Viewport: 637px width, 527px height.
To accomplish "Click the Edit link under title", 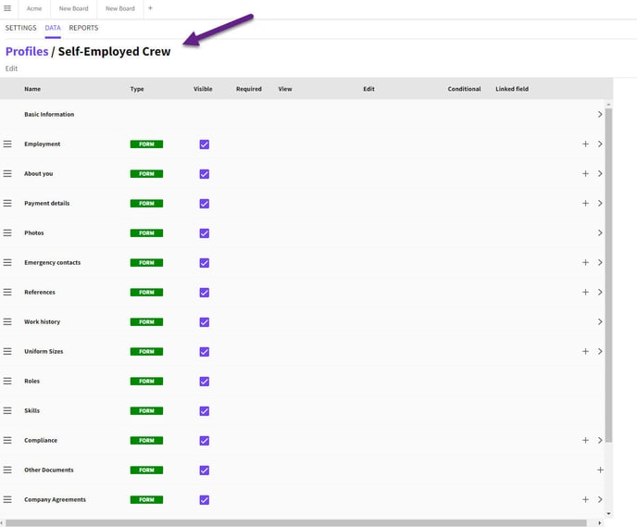I will [11, 69].
